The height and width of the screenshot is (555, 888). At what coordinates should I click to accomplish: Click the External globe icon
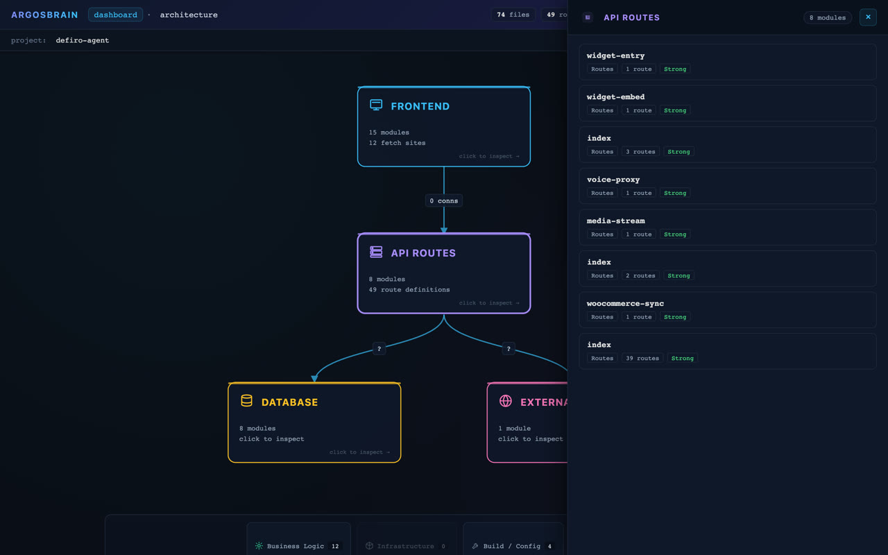tap(506, 401)
